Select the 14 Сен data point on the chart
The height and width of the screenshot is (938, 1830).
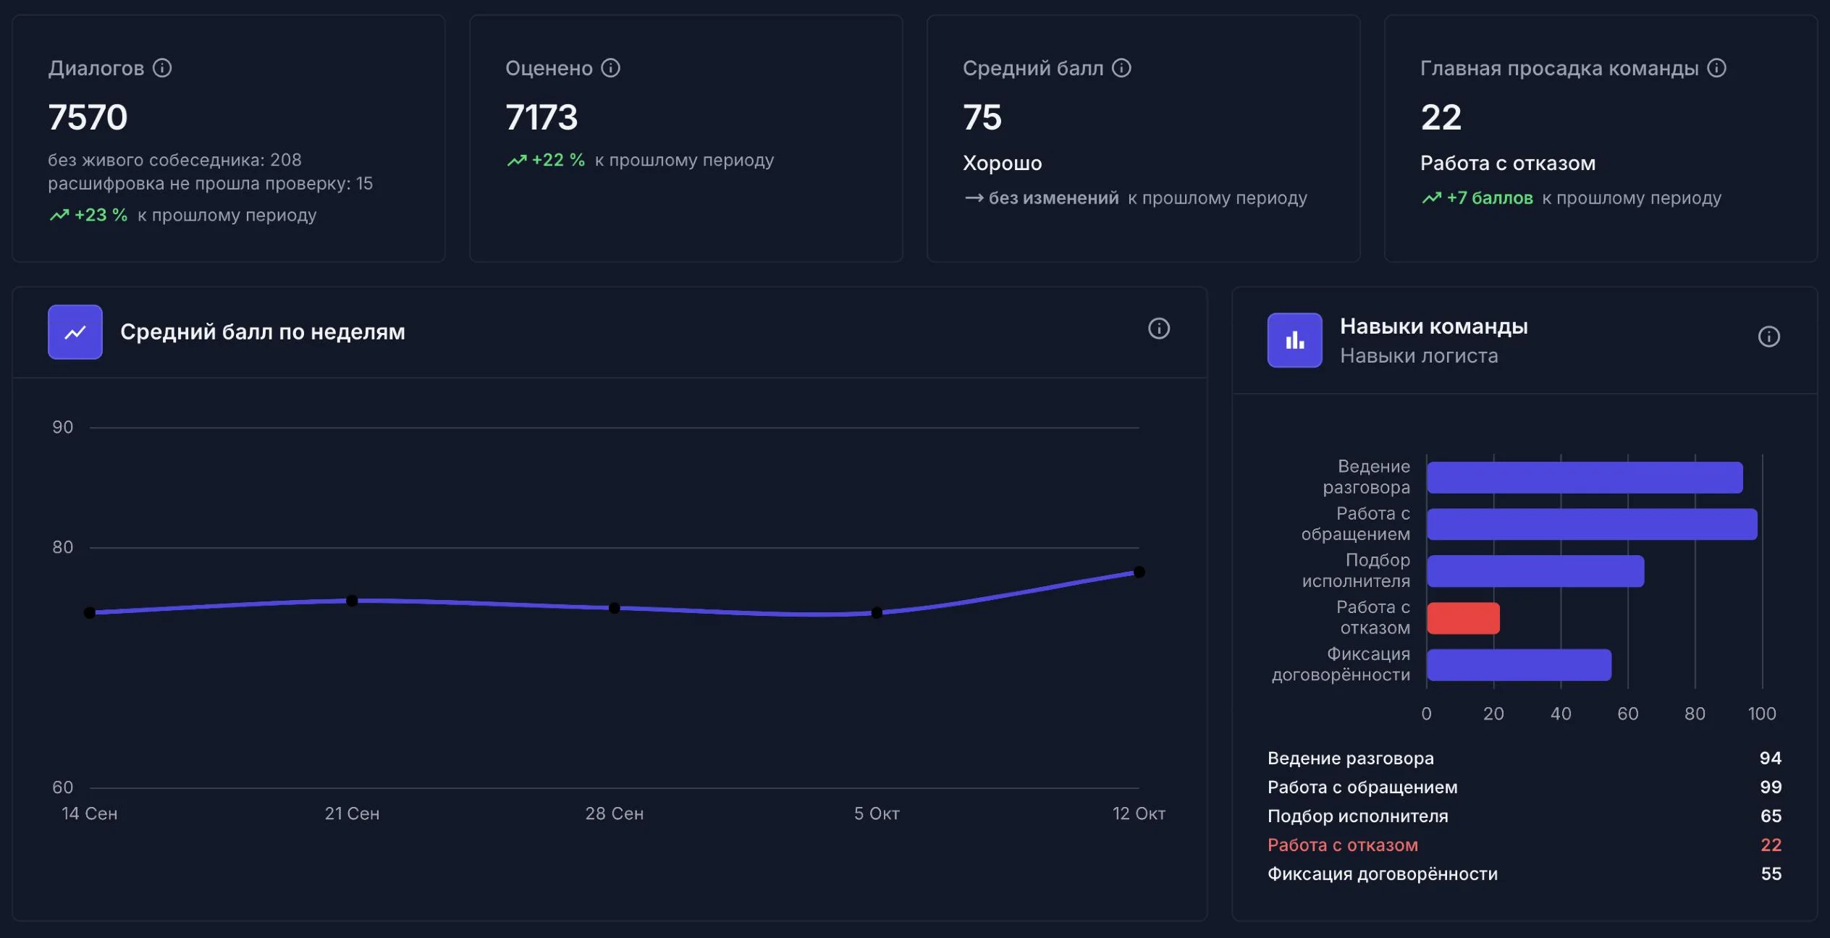pyautogui.click(x=90, y=613)
